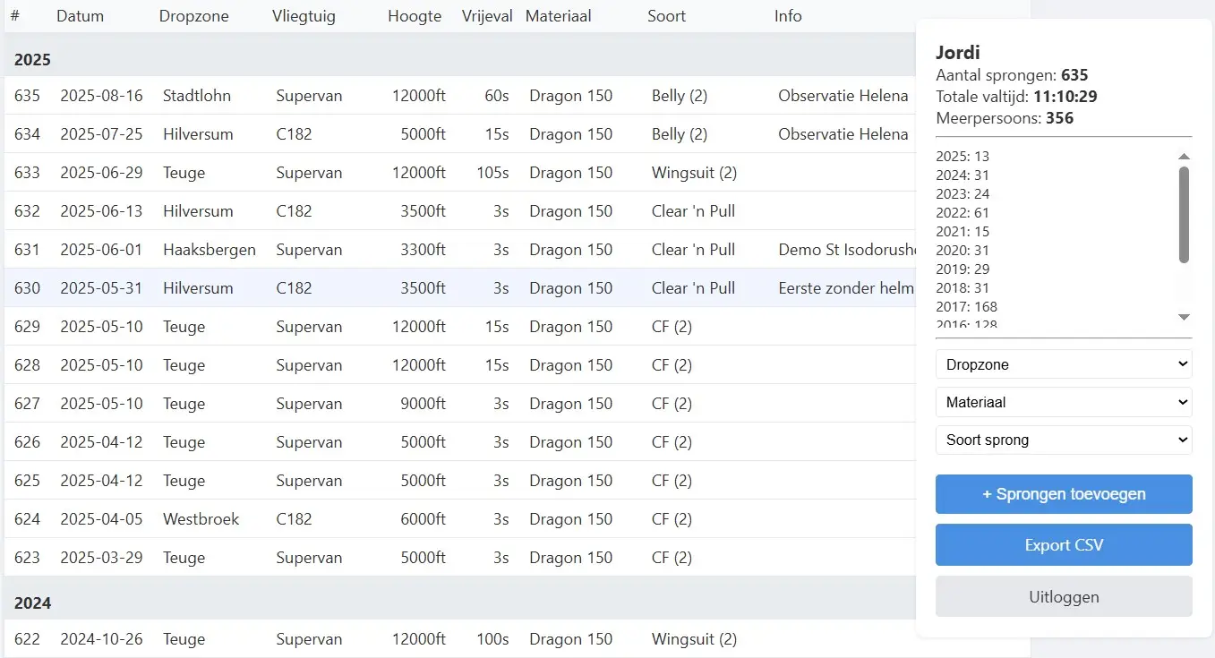Sort the table by the Datum column

click(81, 15)
